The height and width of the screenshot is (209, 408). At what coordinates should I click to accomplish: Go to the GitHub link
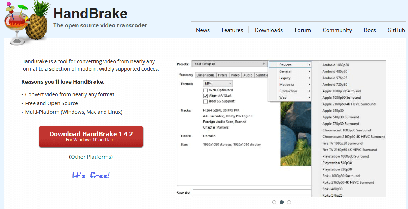[x=396, y=30]
